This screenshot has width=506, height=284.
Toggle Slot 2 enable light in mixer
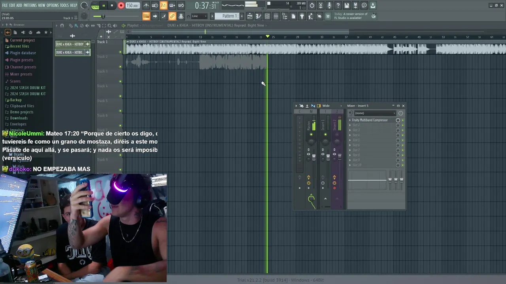403,125
